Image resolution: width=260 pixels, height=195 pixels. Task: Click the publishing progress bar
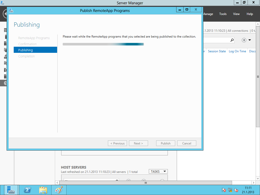coord(103,44)
